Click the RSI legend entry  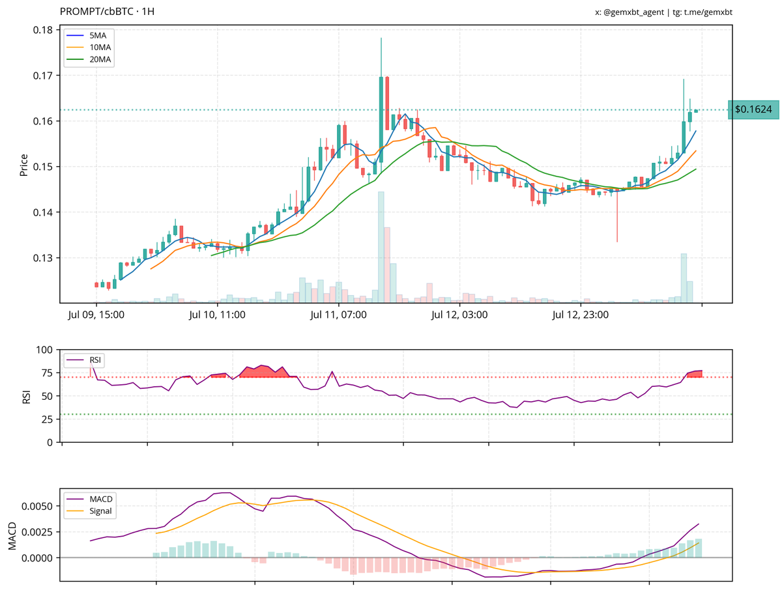(x=85, y=359)
